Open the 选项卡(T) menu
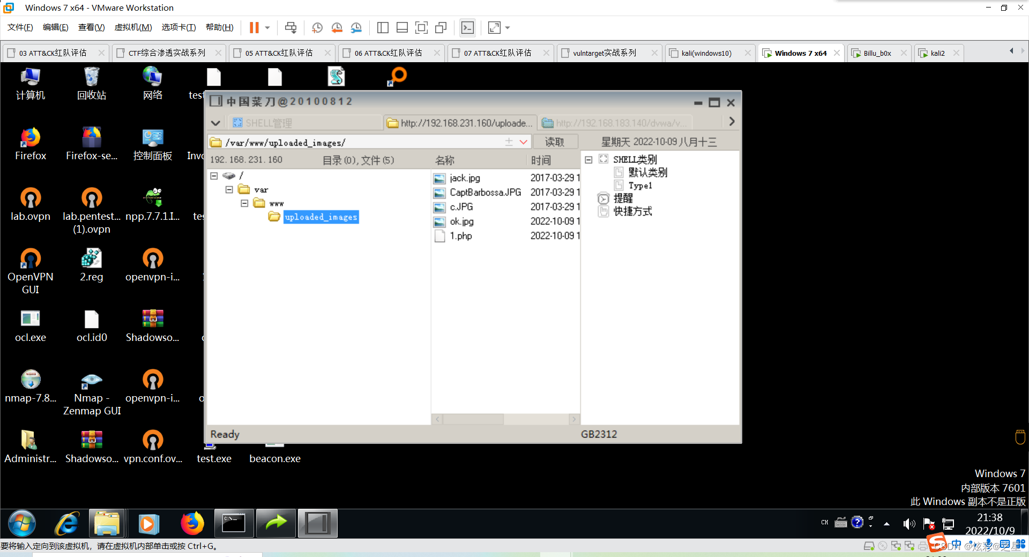The height and width of the screenshot is (557, 1029). (x=179, y=27)
